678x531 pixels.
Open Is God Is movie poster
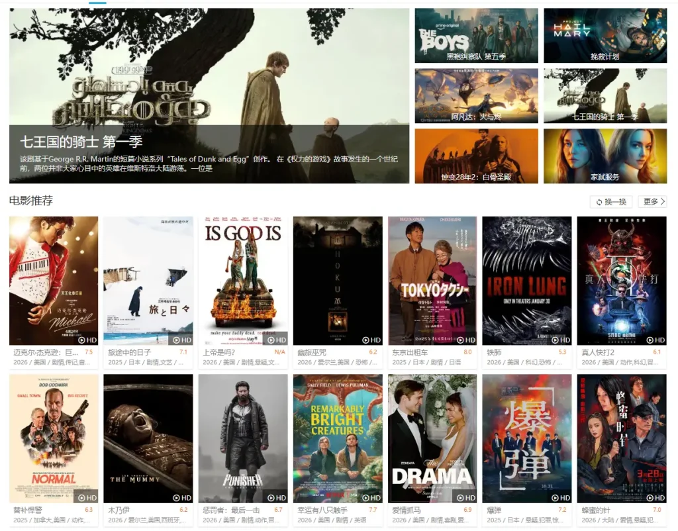(243, 281)
